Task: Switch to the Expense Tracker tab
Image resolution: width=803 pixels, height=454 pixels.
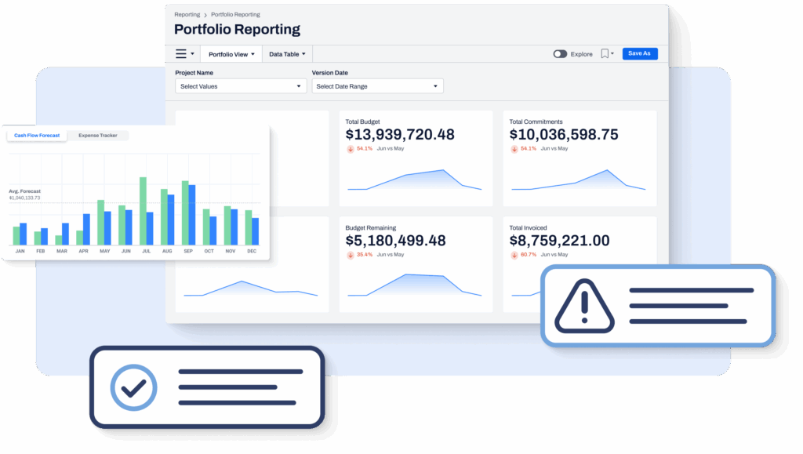Action: click(x=98, y=136)
